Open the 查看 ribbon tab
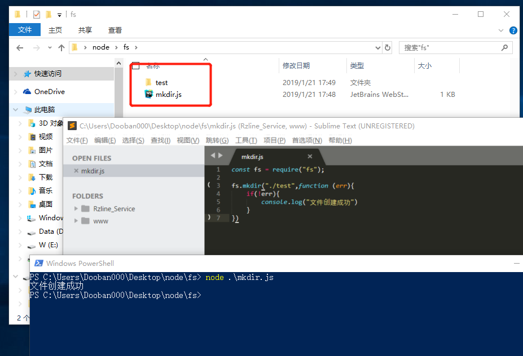 pos(115,30)
